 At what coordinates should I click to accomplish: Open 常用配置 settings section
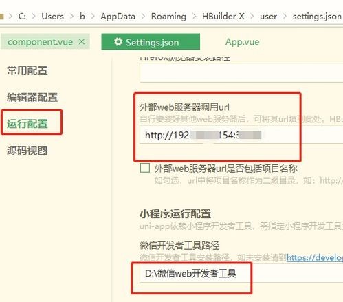point(27,70)
